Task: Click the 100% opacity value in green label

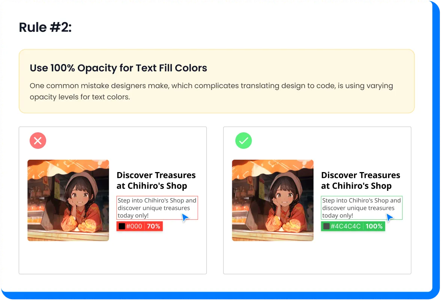Action: point(374,226)
